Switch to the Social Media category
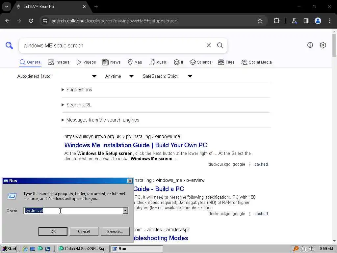 click(x=256, y=62)
